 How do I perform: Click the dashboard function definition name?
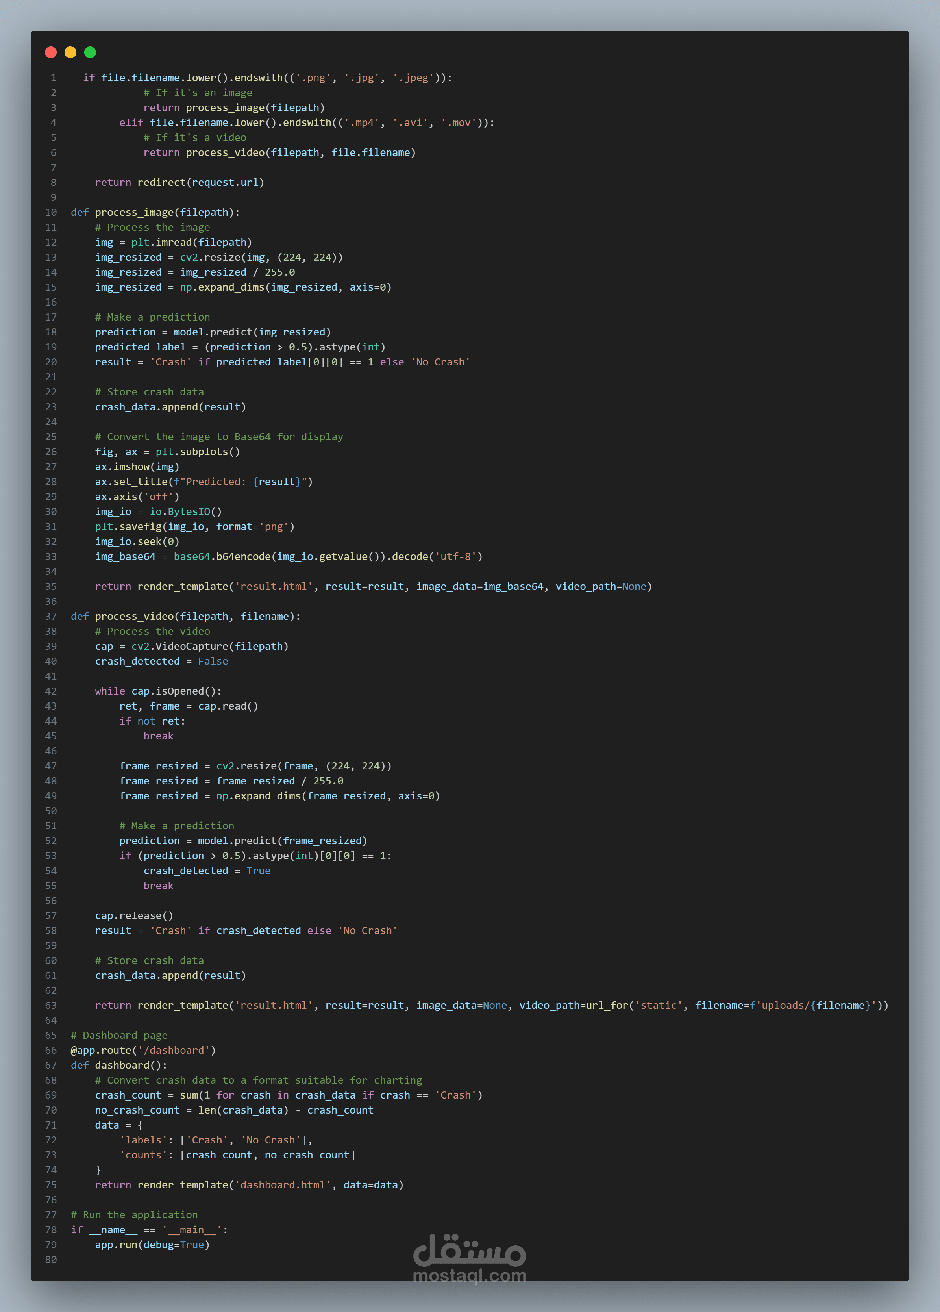pyautogui.click(x=122, y=1065)
